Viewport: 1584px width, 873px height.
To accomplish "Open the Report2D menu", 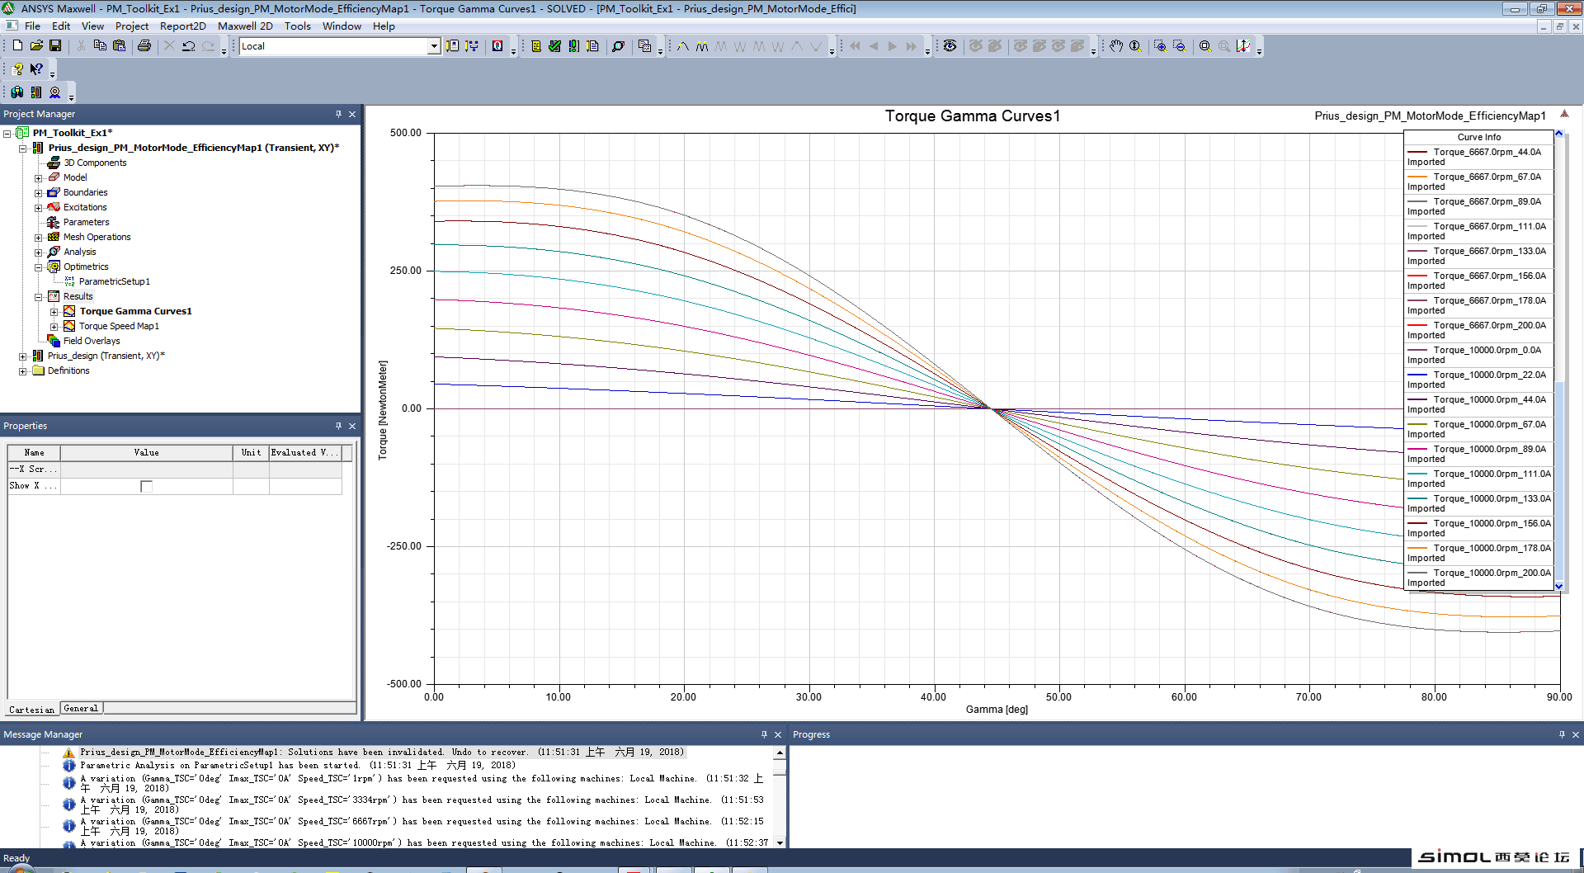I will click(182, 26).
